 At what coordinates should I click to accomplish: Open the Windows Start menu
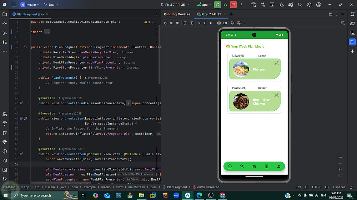pyautogui.click(x=5, y=195)
